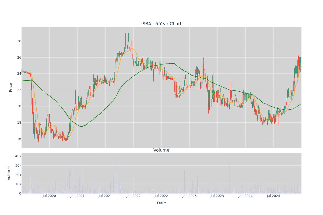Click the price tick label '22'
323x215 pixels.
pyautogui.click(x=19, y=90)
